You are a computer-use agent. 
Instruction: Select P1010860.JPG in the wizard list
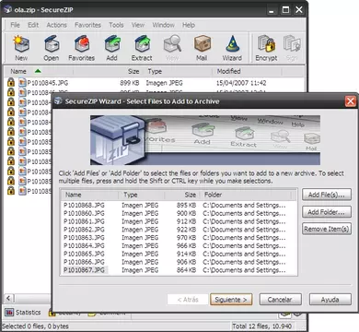click(84, 213)
